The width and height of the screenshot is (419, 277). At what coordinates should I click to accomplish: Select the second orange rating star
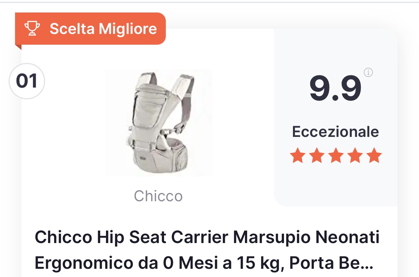pyautogui.click(x=317, y=155)
